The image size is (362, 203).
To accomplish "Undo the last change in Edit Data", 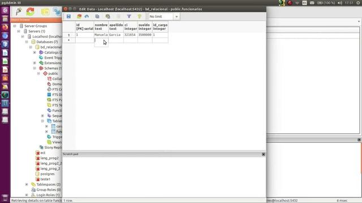I will click(87, 16).
